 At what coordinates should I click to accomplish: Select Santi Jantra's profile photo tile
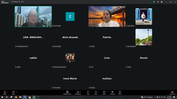click(144, 16)
